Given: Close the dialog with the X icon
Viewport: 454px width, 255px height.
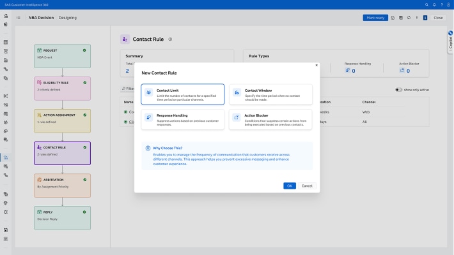Looking at the screenshot, I should click(x=316, y=65).
